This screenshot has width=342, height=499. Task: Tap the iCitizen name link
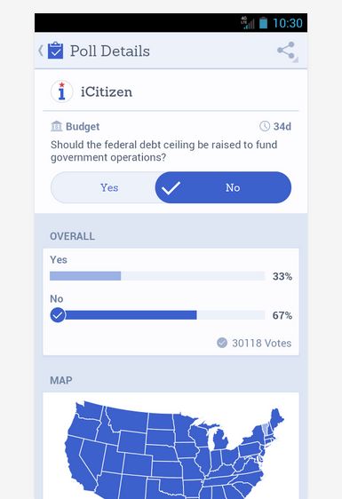click(107, 92)
